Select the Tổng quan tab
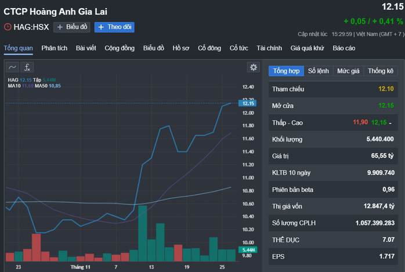 point(19,48)
